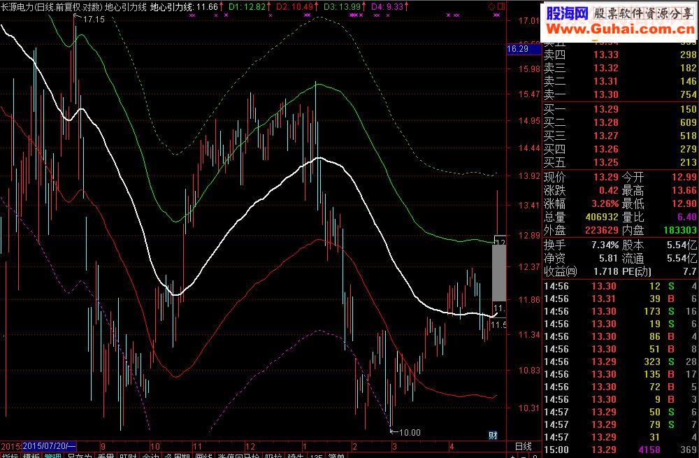Viewport: 699px width, 458px height.
Task: Click the 买二 13.28 order row
Action: point(620,122)
